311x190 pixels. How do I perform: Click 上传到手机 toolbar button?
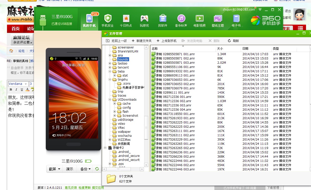click(166, 41)
